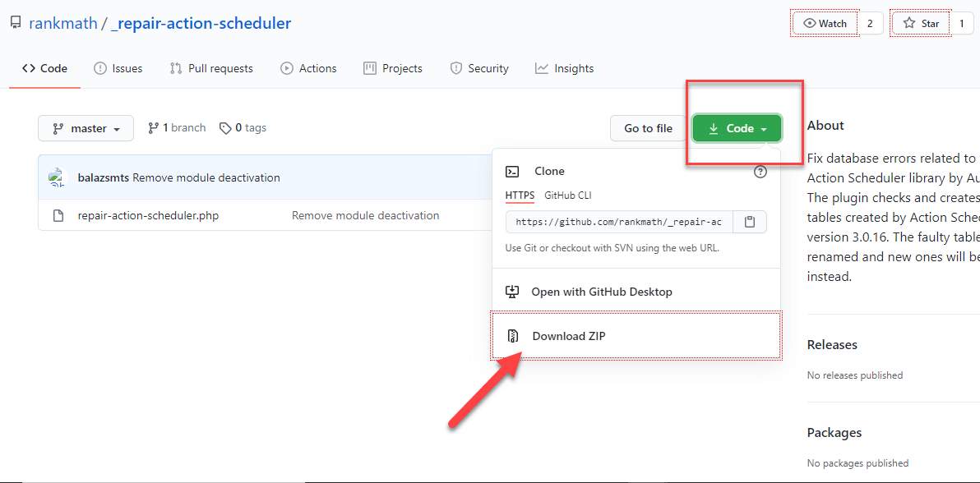Click the "No releases published" text
This screenshot has height=483, width=980.
point(855,375)
